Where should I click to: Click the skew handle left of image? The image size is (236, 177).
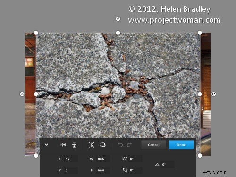point(22,94)
